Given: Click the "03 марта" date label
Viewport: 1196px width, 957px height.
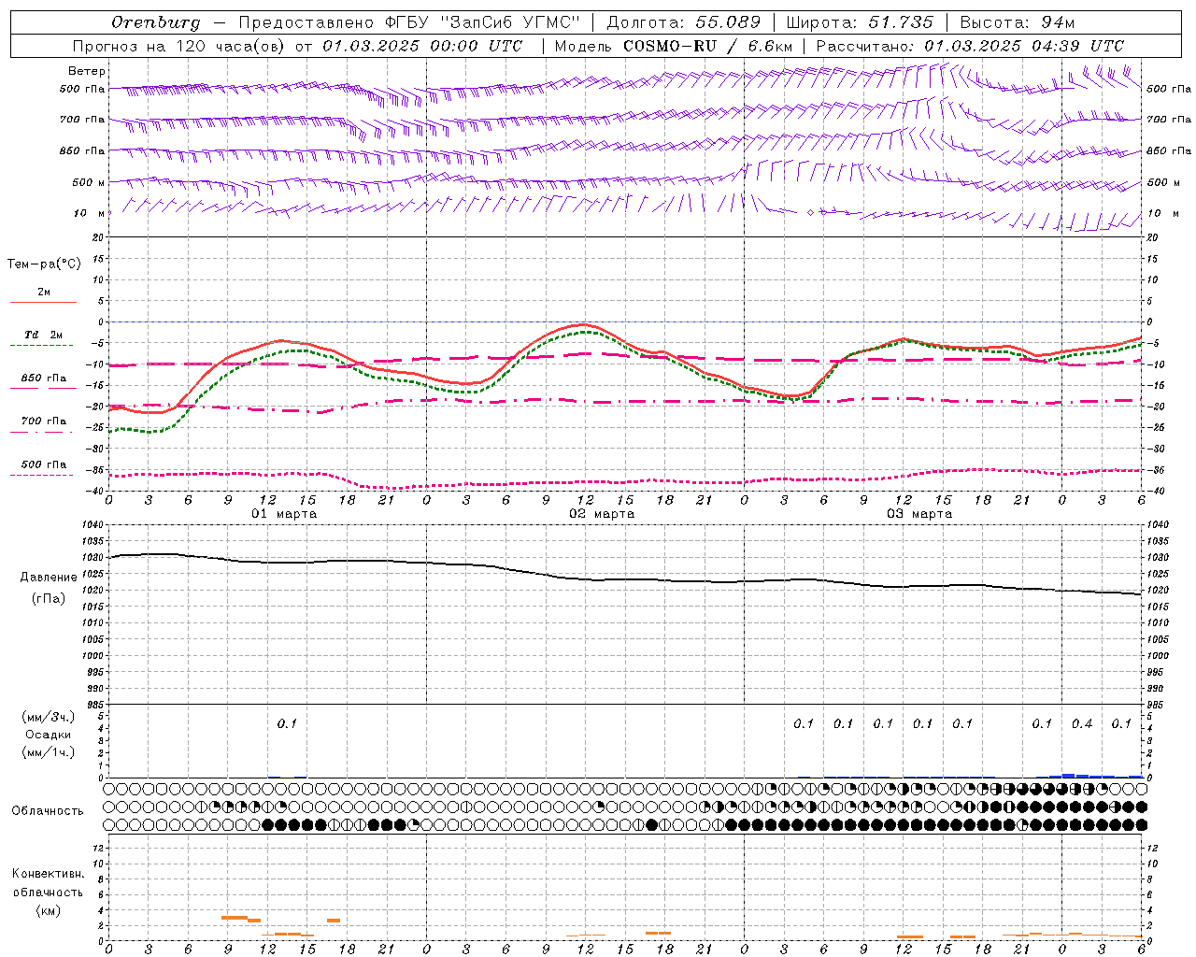Looking at the screenshot, I should point(919,514).
